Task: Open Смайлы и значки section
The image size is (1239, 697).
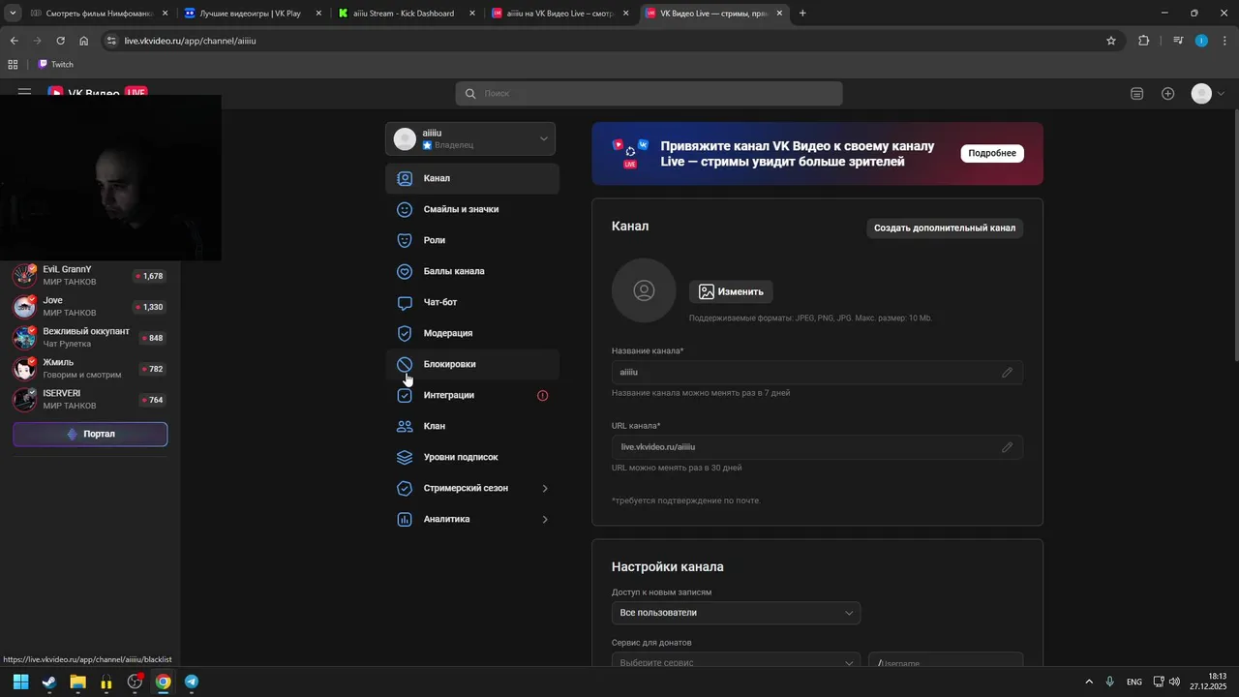Action: 472,209
